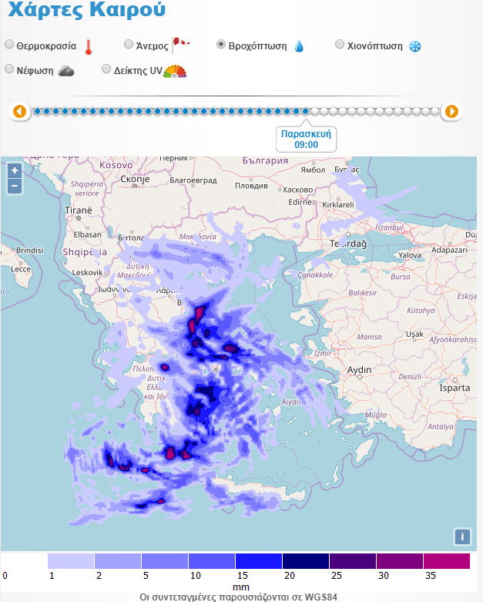483x602 pixels.
Task: Select the Άνεμος radio button
Action: coord(129,45)
